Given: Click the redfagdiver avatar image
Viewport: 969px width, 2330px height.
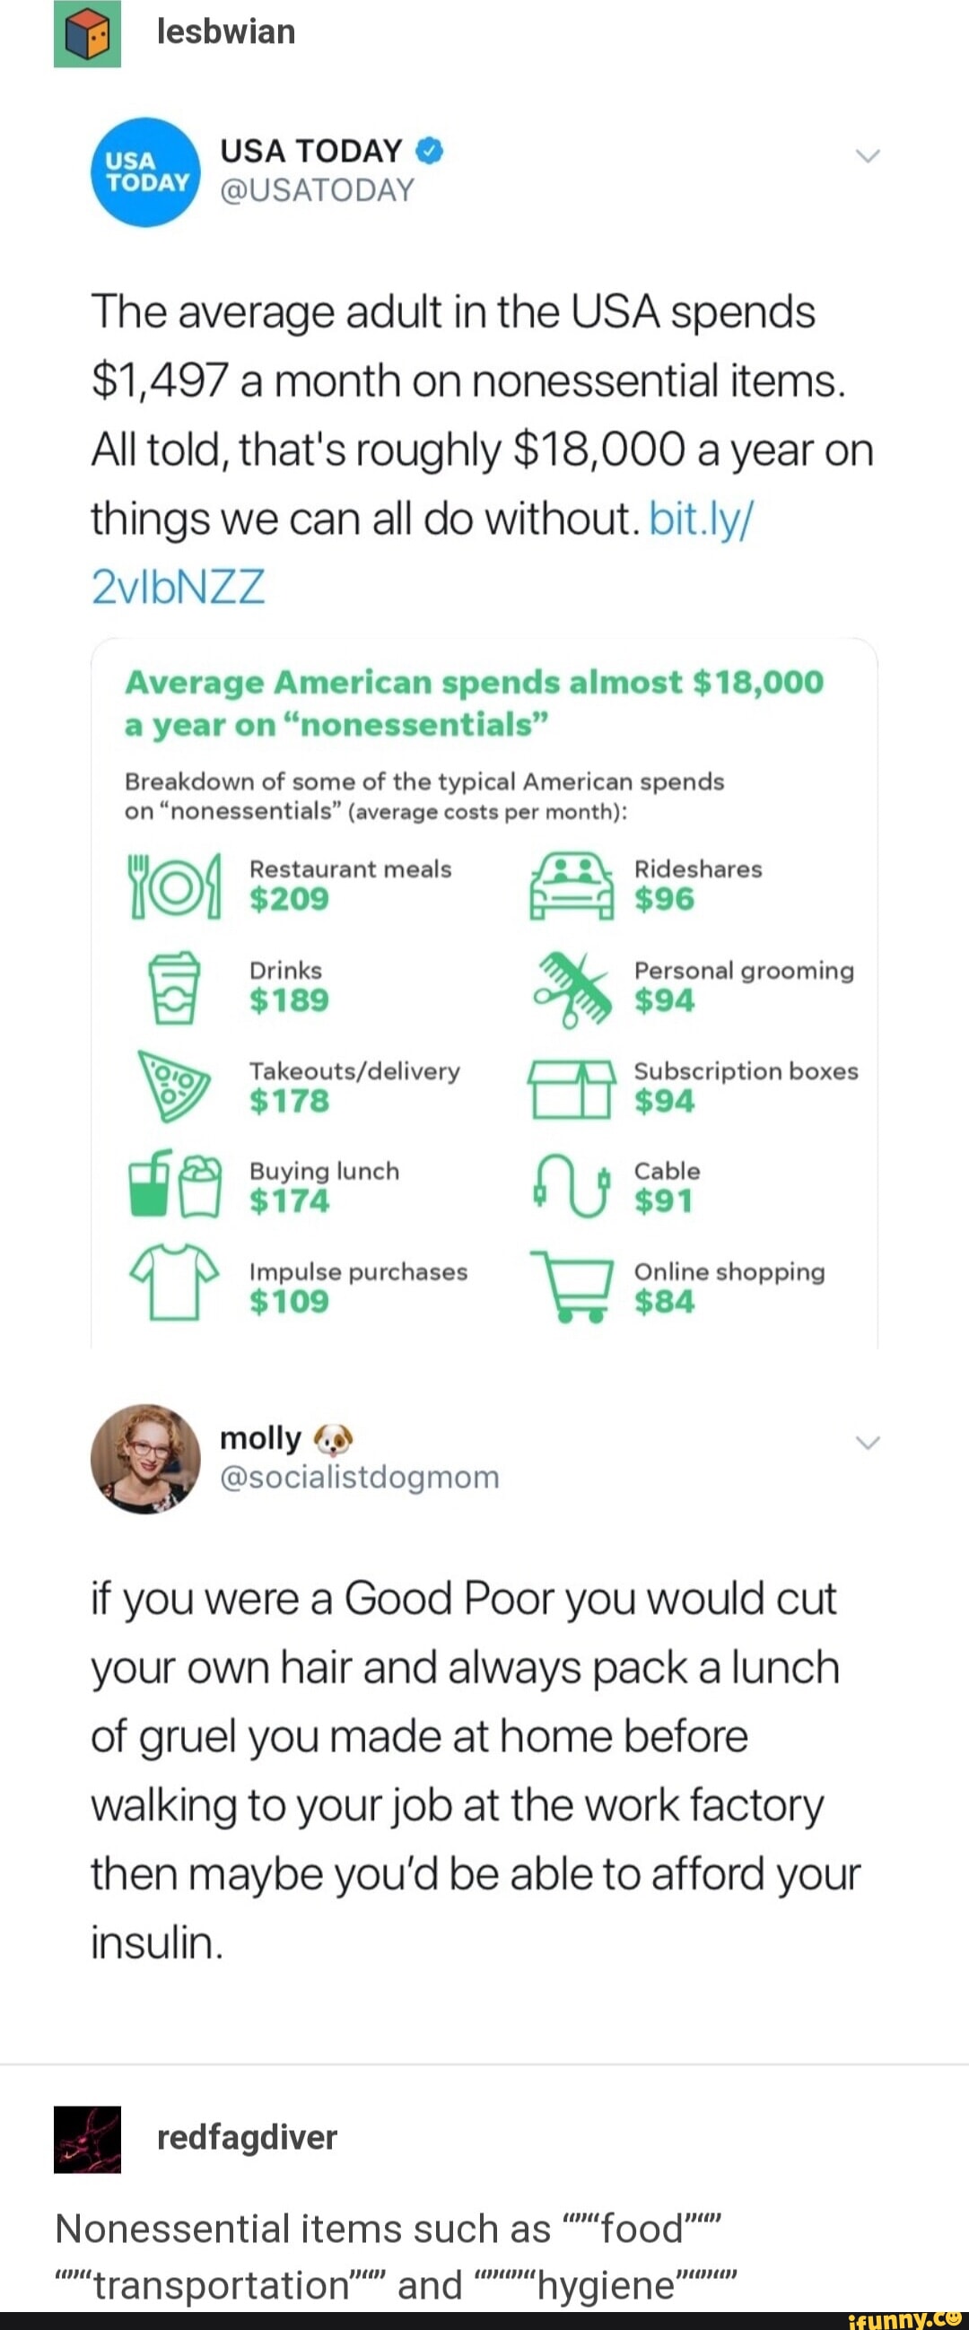Looking at the screenshot, I should (87, 2139).
